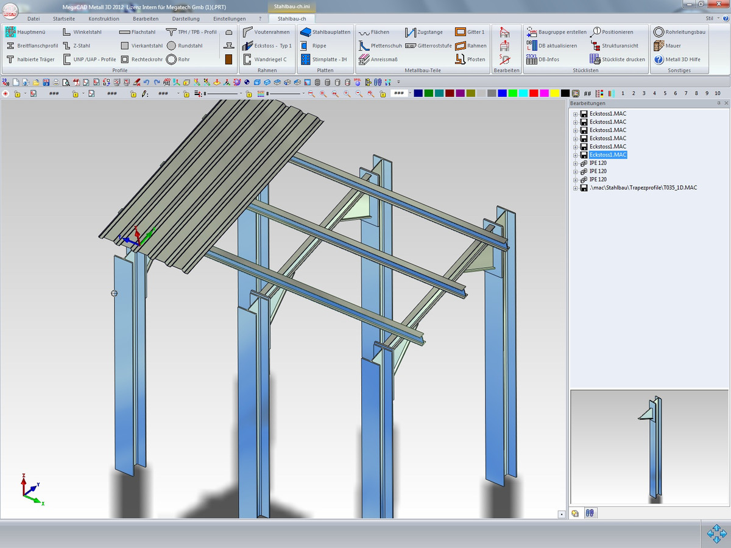The width and height of the screenshot is (731, 548).
Task: Expand the last IPE 120 node
Action: (x=575, y=180)
